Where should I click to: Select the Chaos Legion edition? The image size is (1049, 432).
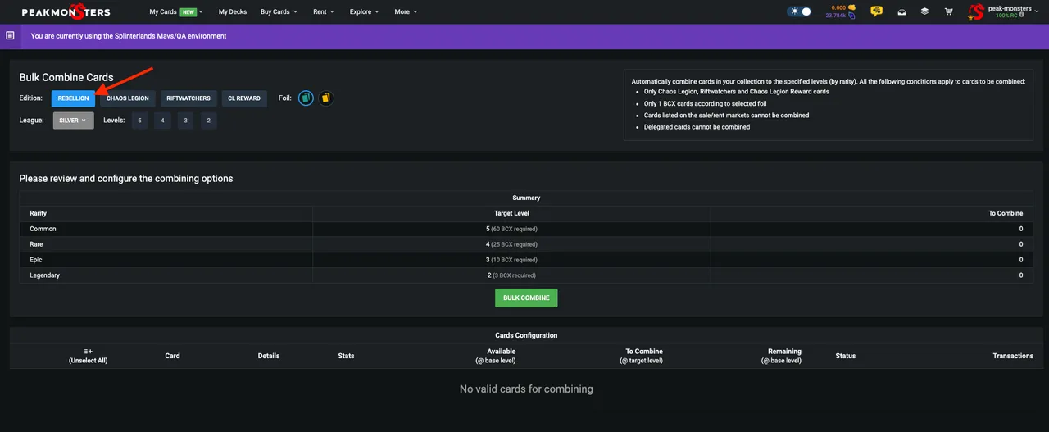[128, 98]
